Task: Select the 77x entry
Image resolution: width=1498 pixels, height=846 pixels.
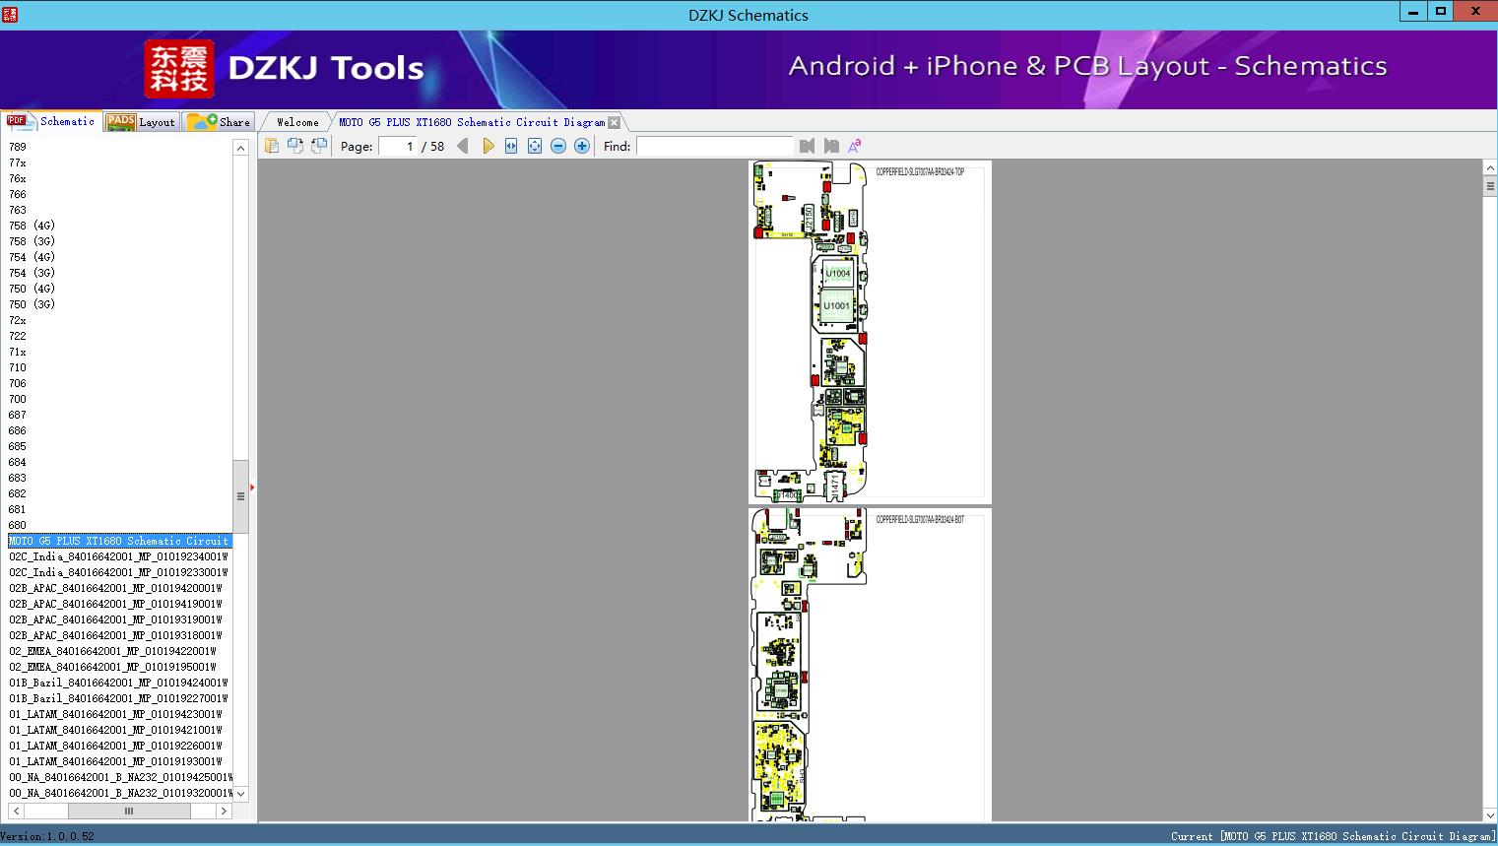Action: [18, 163]
